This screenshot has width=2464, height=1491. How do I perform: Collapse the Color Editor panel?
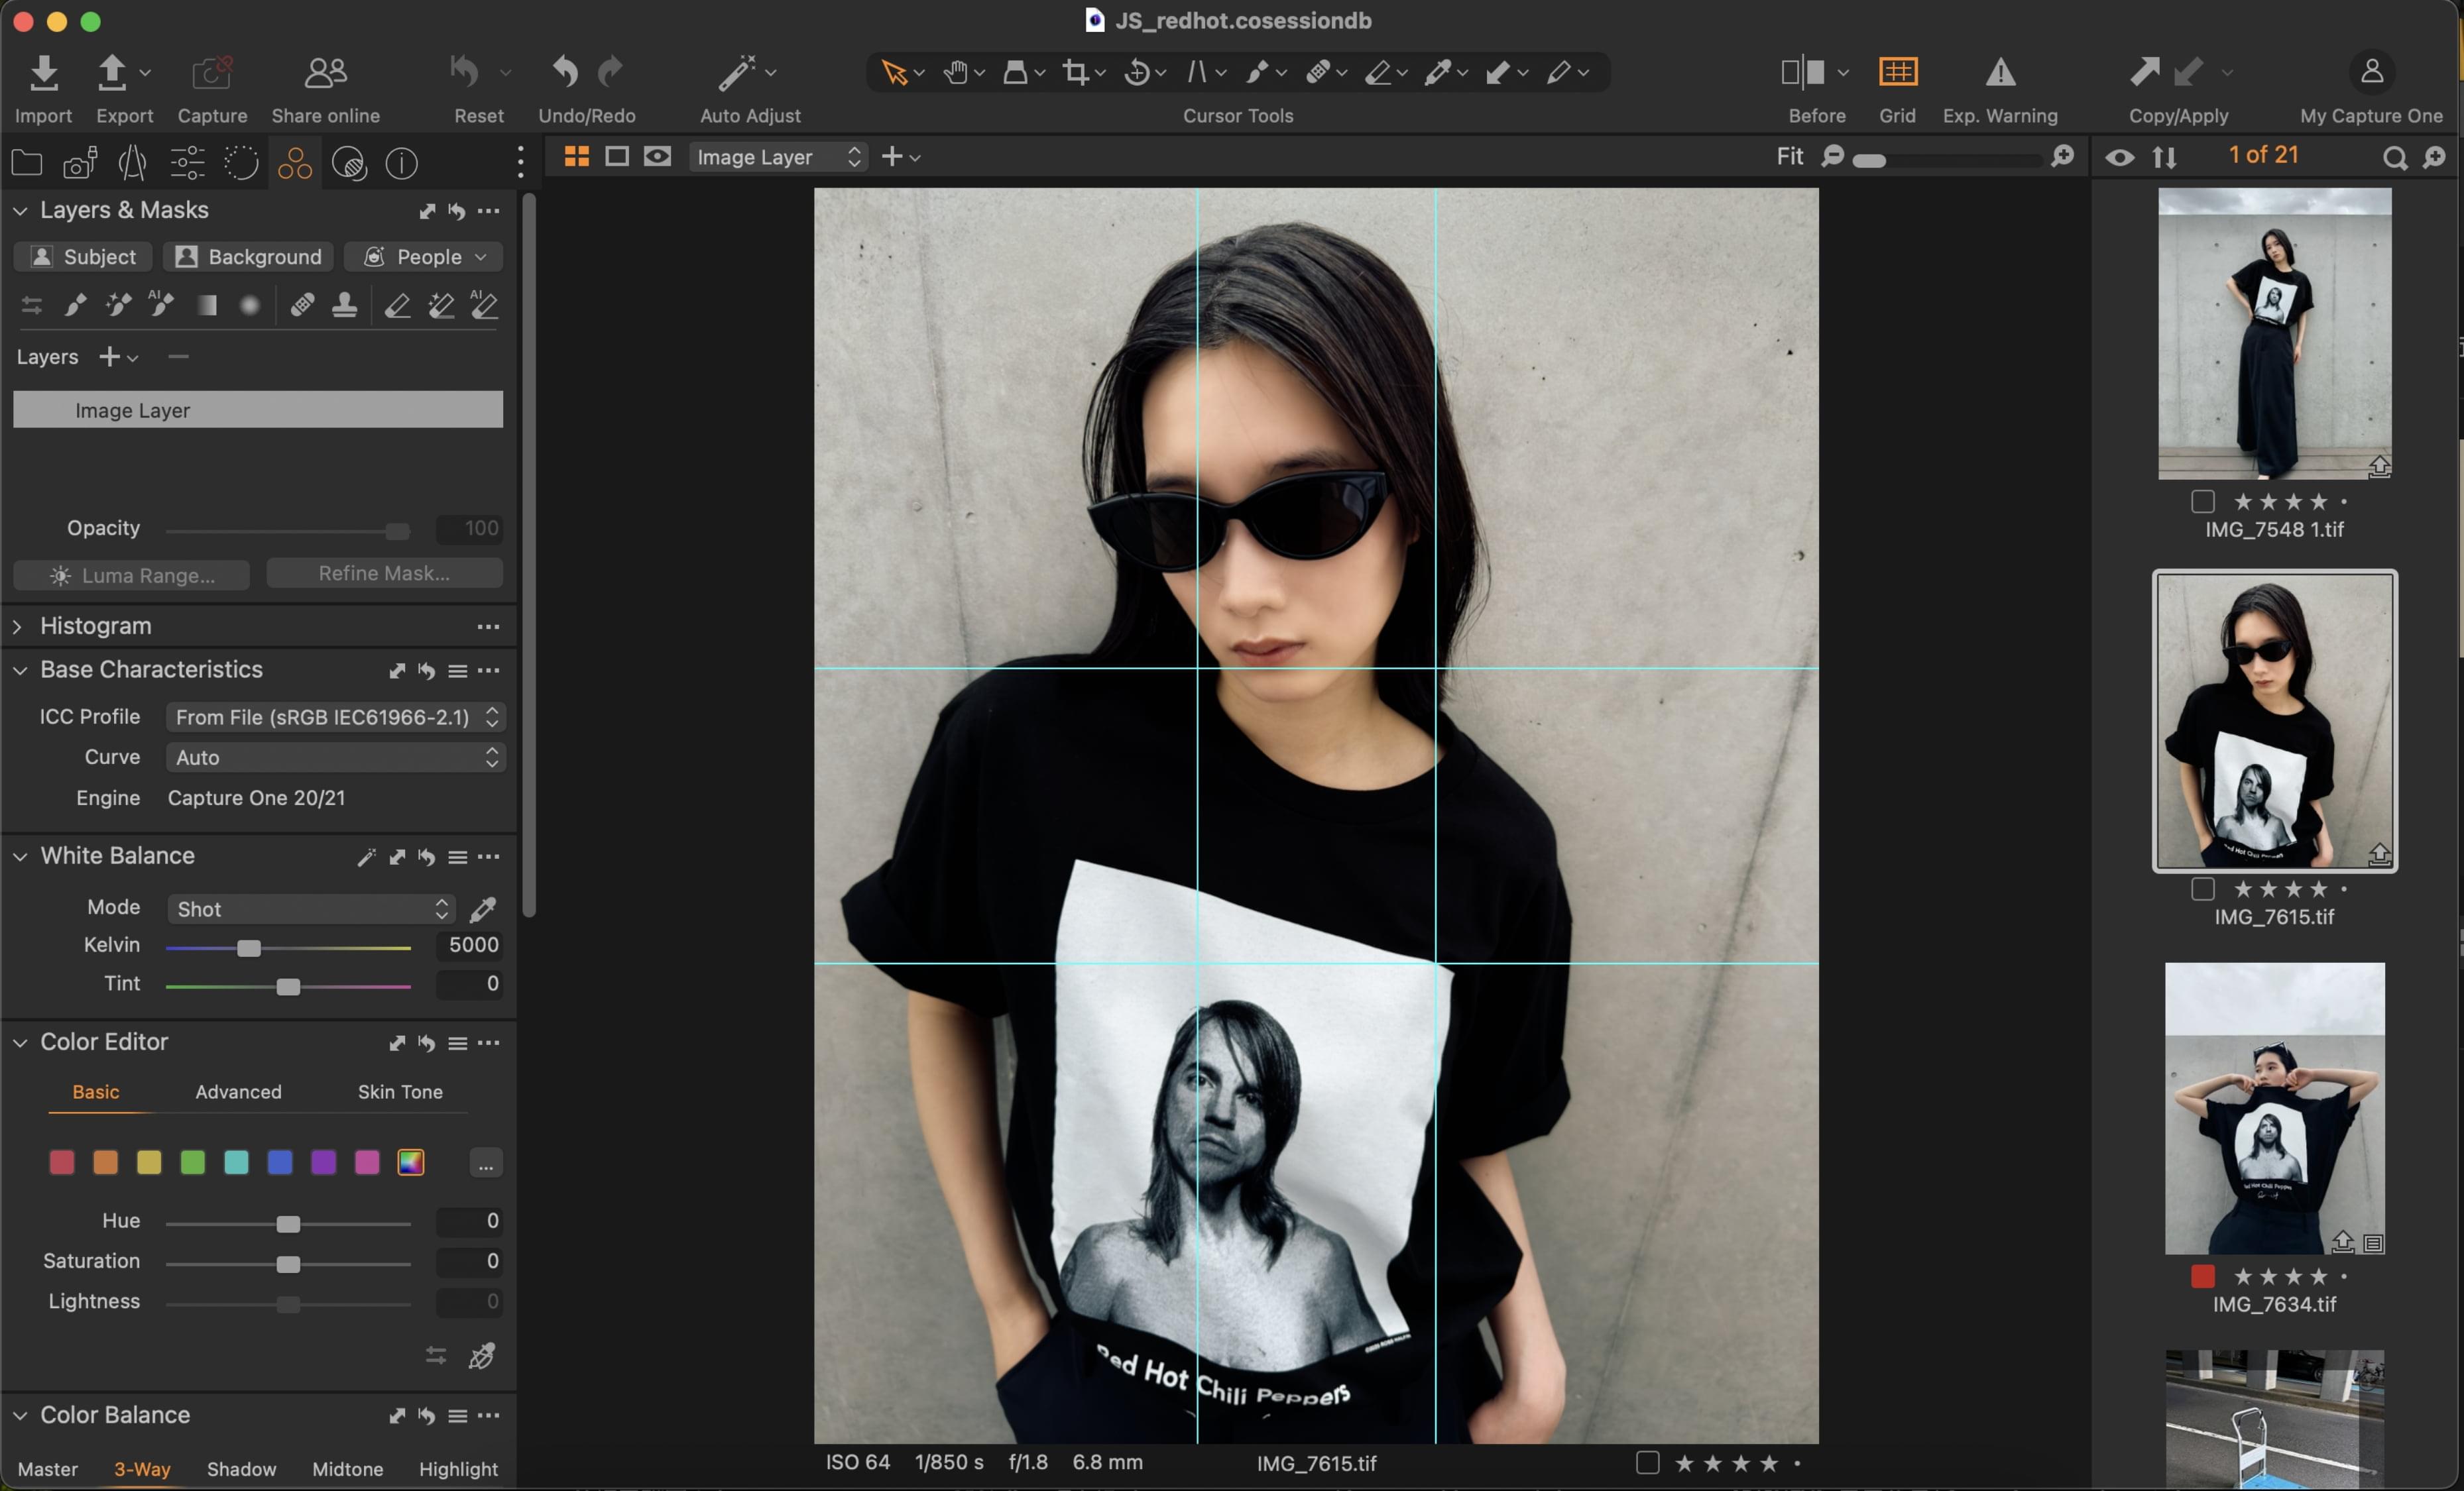[x=19, y=1042]
